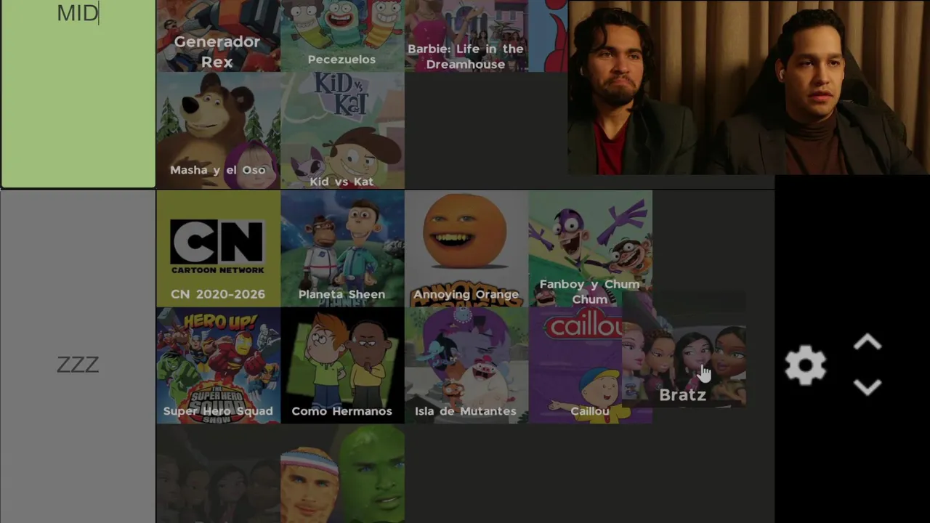Screen dimensions: 930x523
Task: Open the ZZZ row settings gear
Action: pos(805,365)
